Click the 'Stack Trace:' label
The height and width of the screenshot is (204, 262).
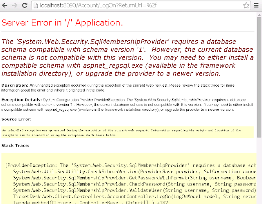pos(16,146)
